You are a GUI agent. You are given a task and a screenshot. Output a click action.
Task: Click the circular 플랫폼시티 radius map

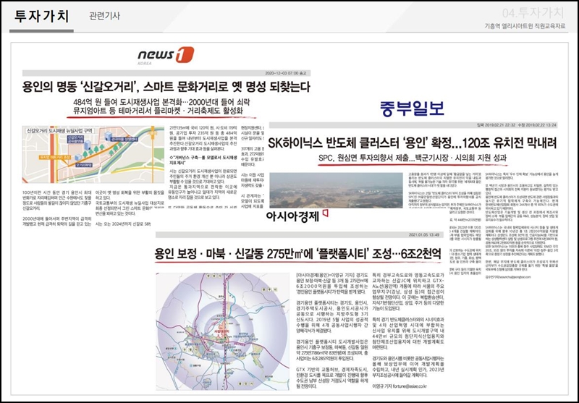(223, 331)
